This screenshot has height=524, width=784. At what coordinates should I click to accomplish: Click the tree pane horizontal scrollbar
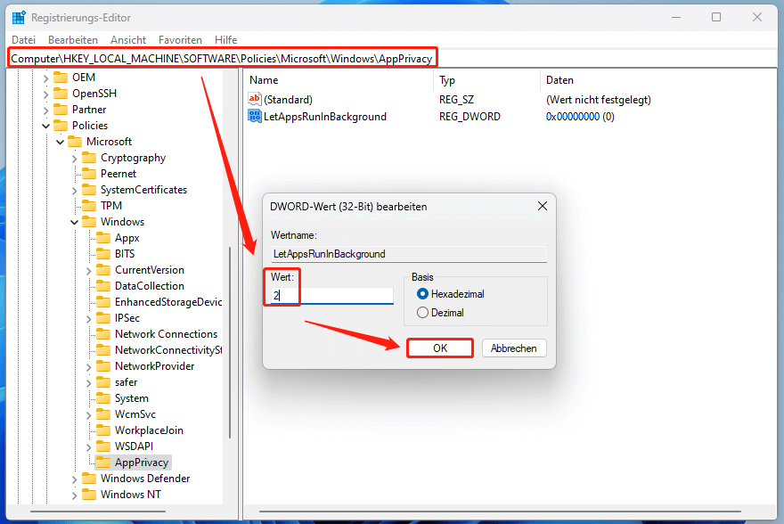97,512
